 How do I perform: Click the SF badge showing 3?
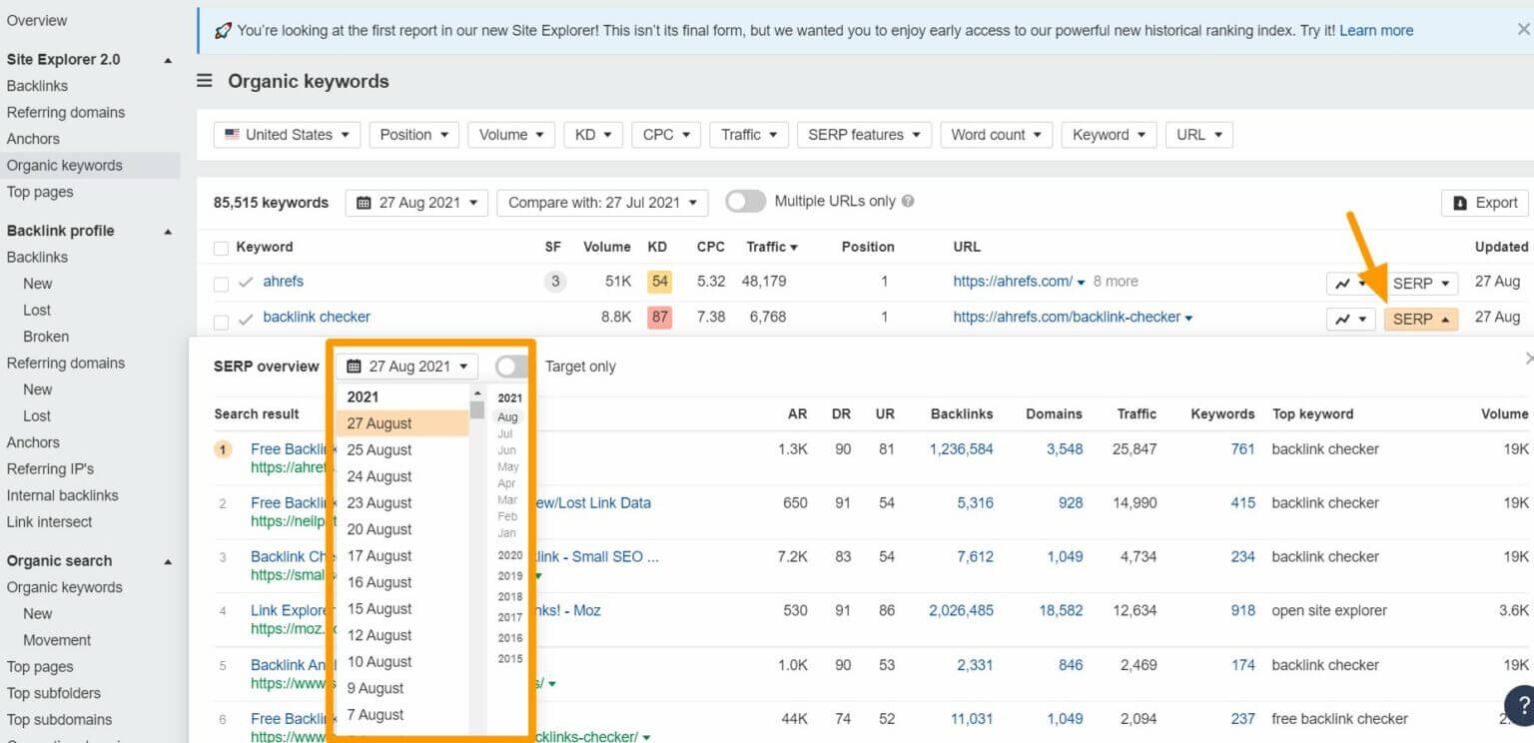554,282
